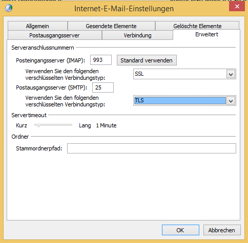248x243 pixels.
Task: Open the Gesendete Elemente tab
Action: pyautogui.click(x=111, y=26)
